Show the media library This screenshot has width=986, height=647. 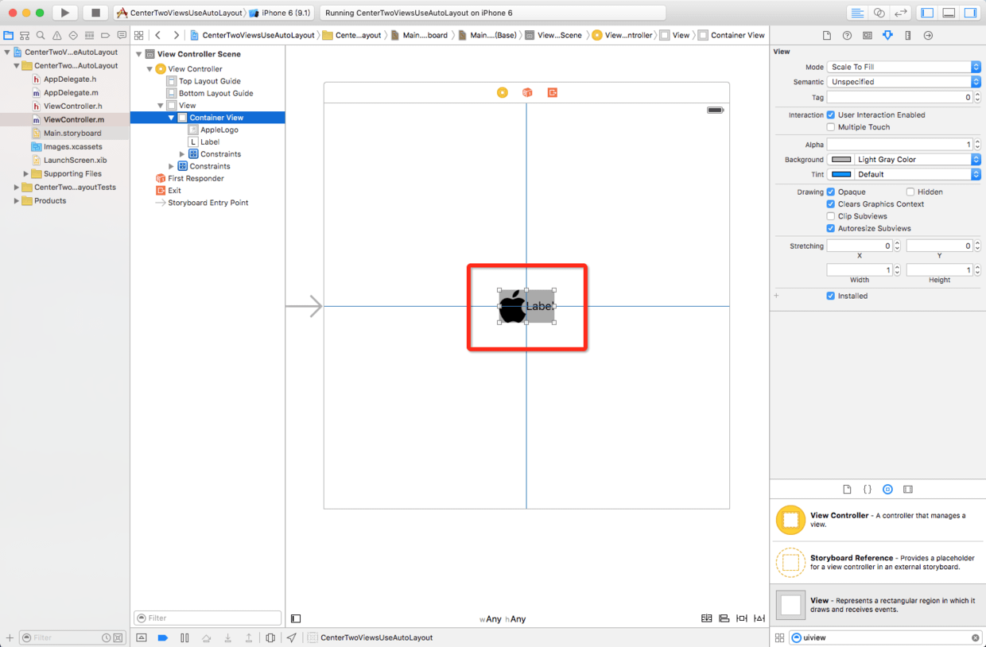908,490
